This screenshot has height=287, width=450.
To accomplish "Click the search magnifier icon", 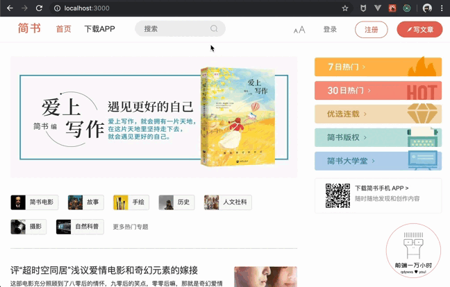I will pos(214,28).
